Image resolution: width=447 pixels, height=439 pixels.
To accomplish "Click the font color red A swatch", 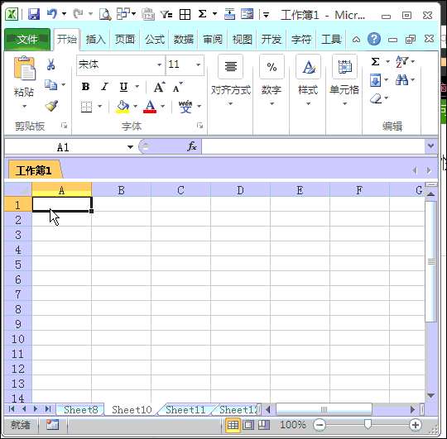I will pyautogui.click(x=150, y=107).
